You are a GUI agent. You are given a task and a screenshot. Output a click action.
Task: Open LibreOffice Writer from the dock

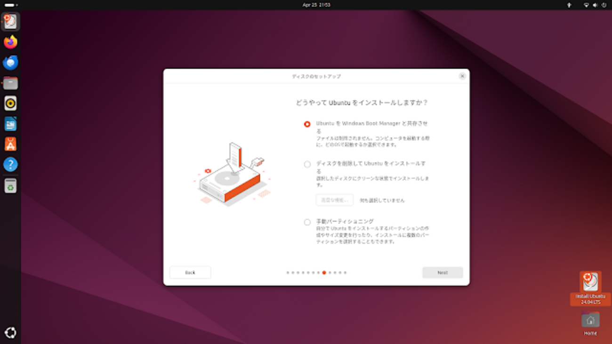10,123
